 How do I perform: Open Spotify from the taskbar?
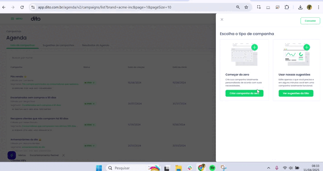tap(212, 168)
